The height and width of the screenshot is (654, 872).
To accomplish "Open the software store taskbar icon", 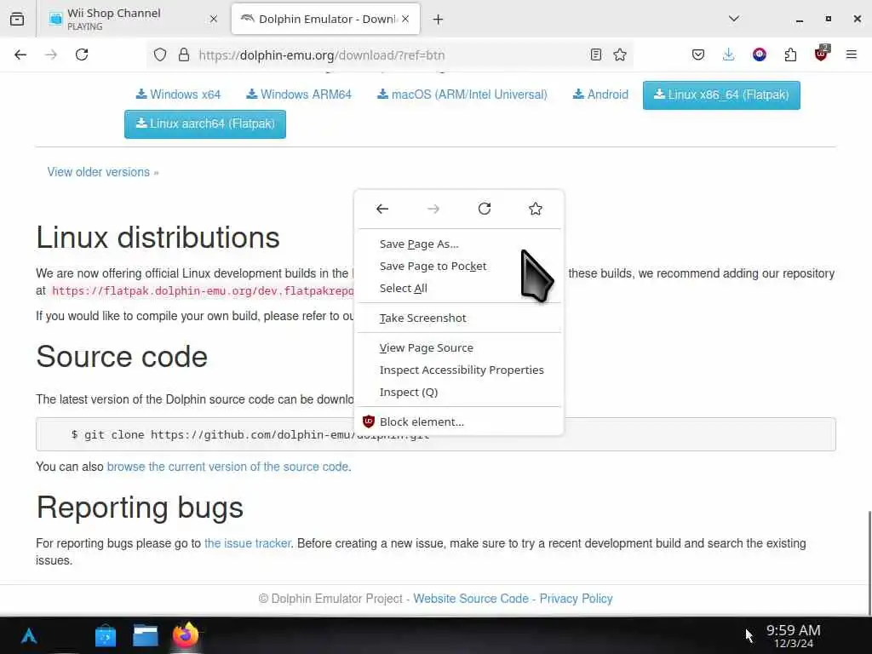I will tap(105, 635).
